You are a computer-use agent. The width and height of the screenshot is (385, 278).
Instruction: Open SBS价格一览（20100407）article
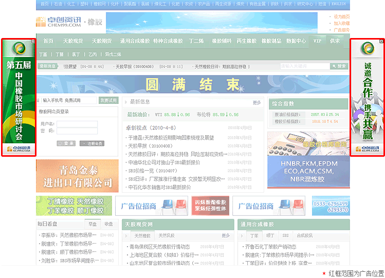pyautogui.click(x=153, y=171)
